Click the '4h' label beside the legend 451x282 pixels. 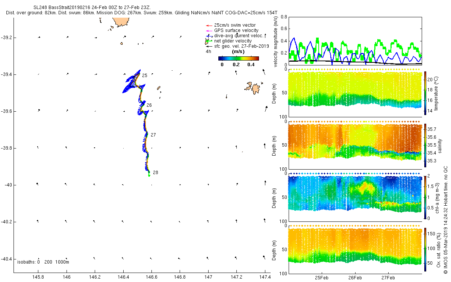208,52
